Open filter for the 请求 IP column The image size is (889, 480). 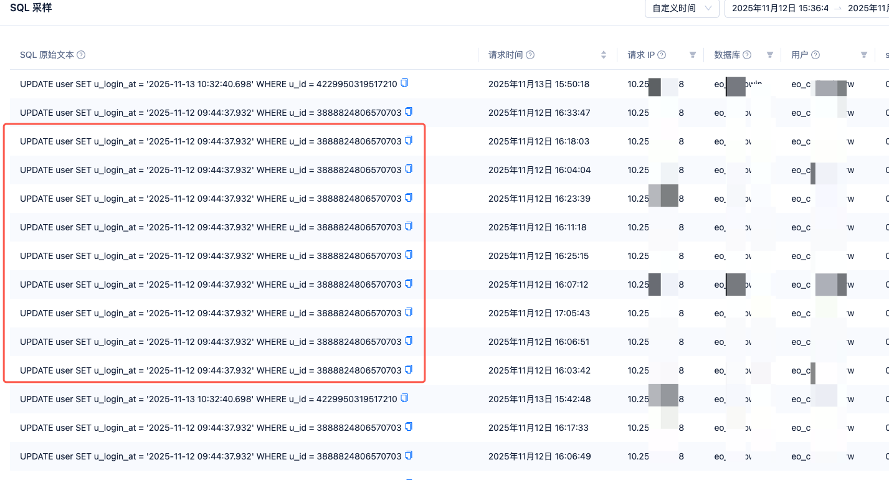[692, 55]
